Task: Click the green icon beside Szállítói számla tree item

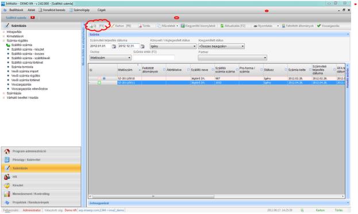Action: [8, 45]
